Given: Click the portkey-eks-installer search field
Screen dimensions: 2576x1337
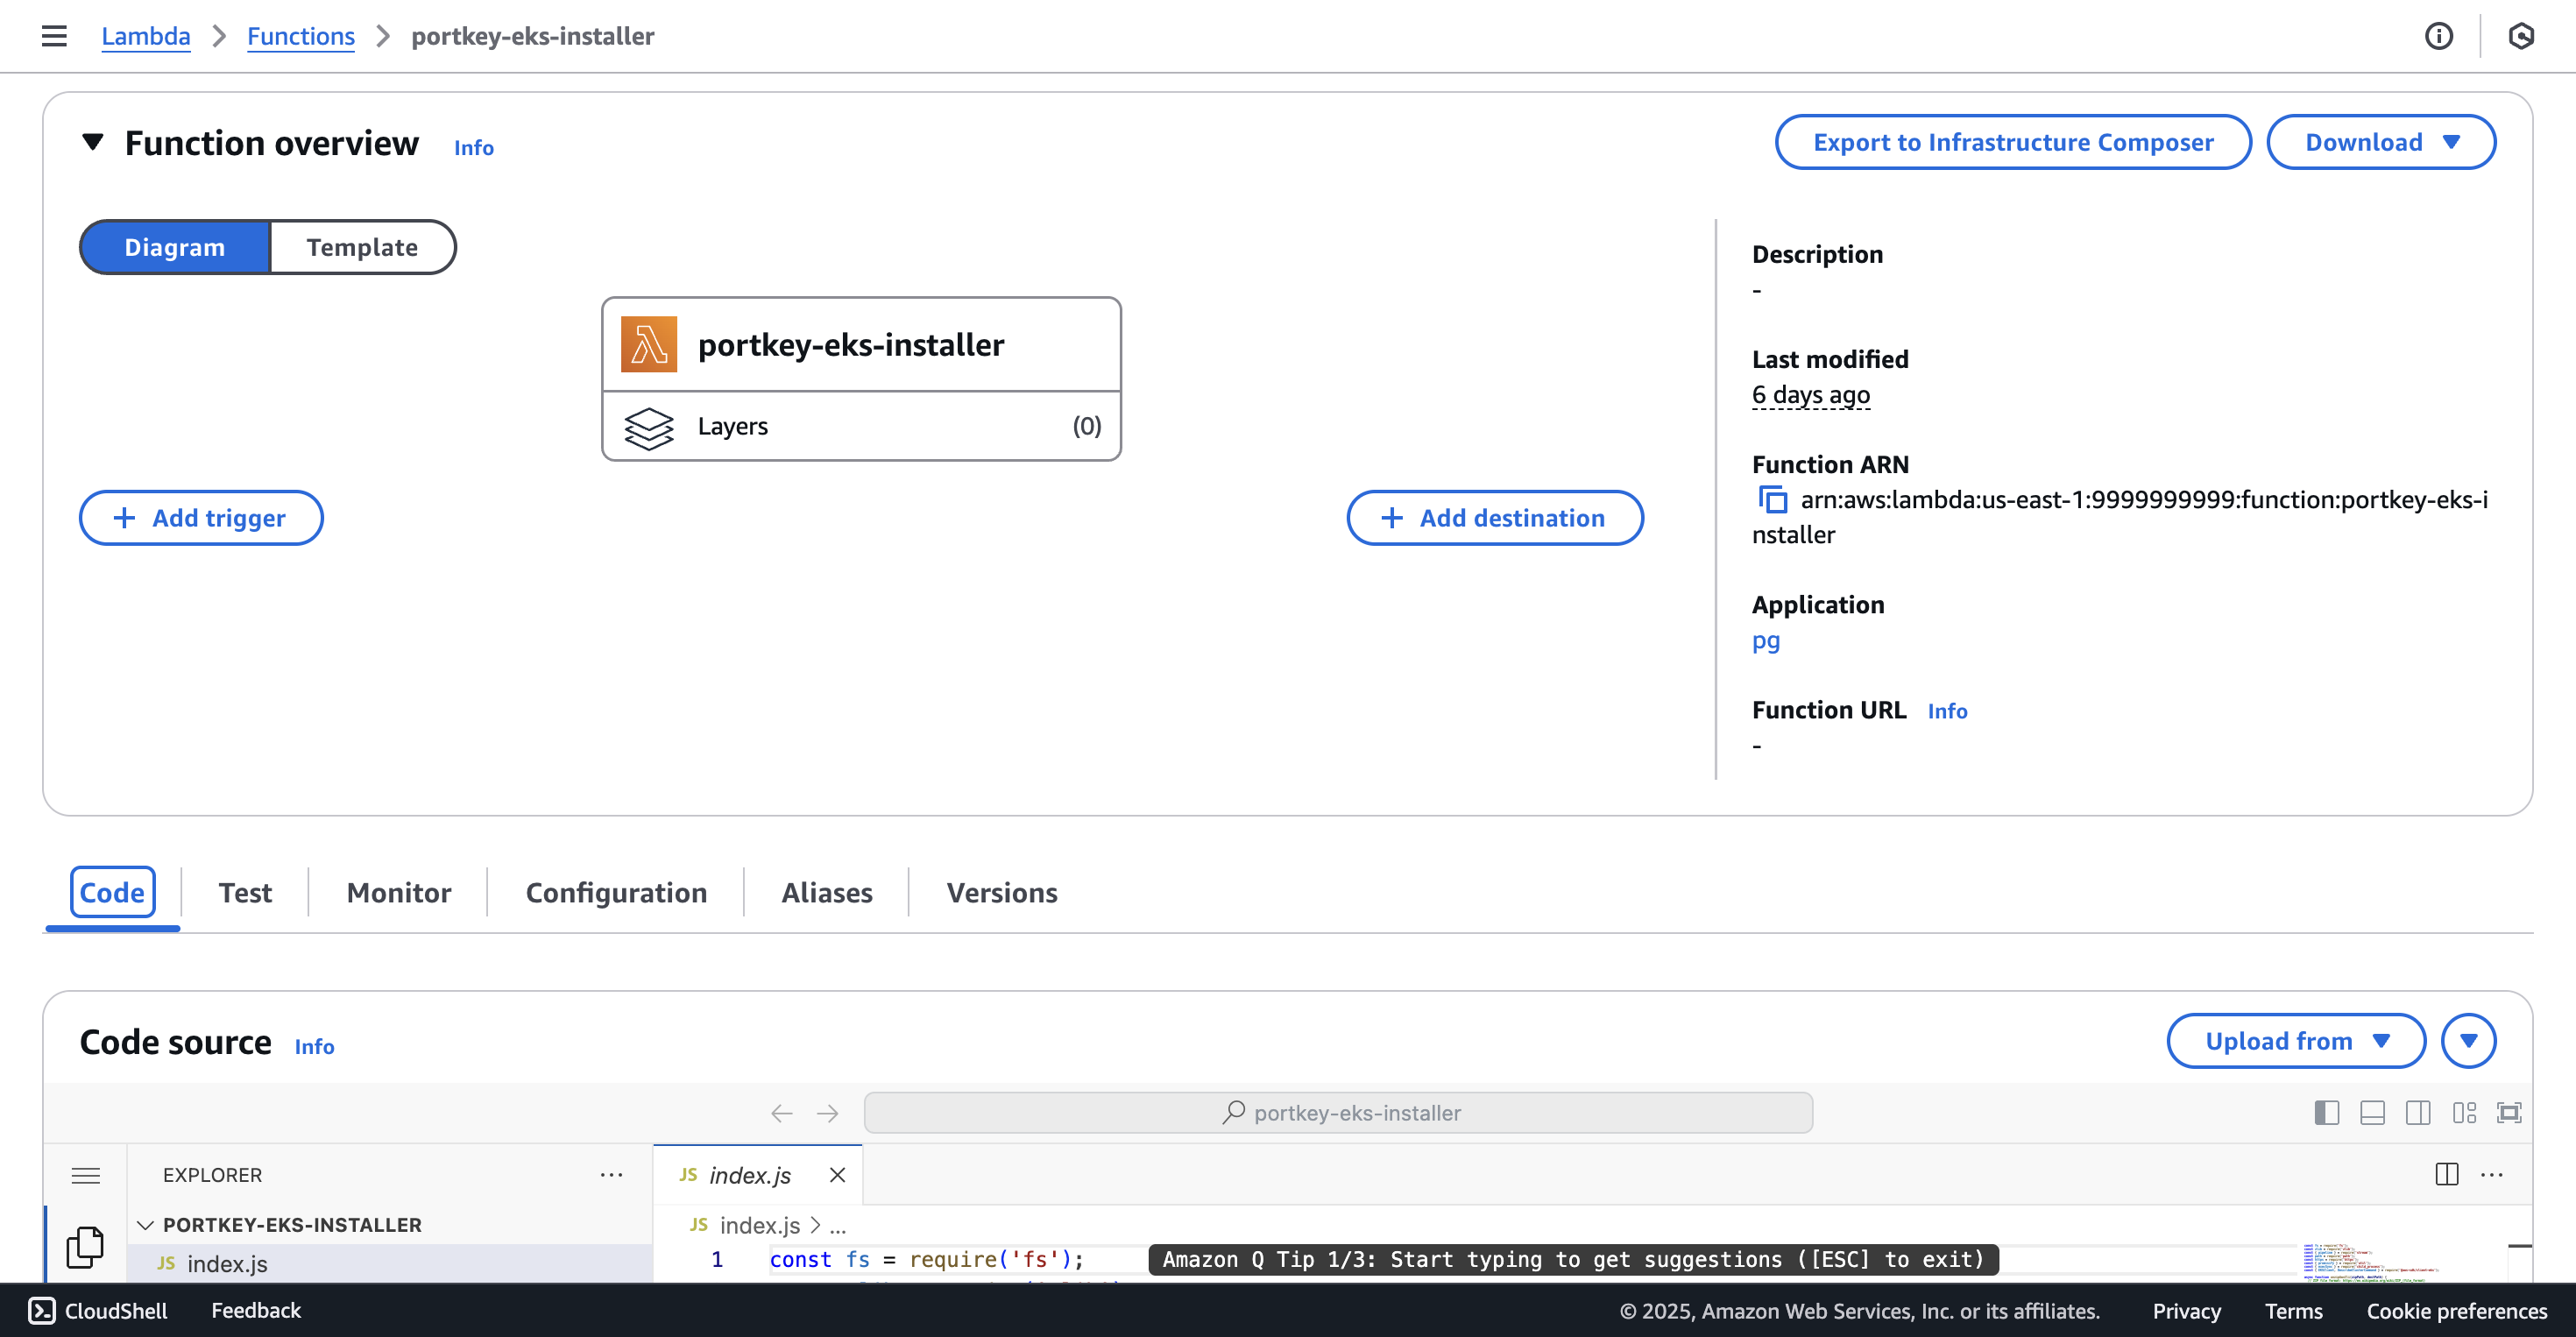Looking at the screenshot, I should (1338, 1113).
